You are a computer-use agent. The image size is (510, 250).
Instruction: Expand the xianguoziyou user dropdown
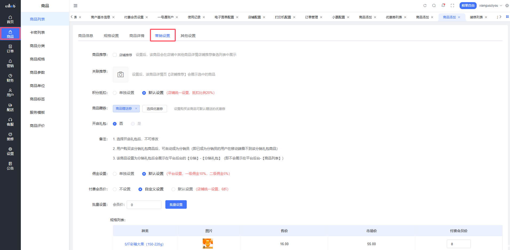[x=490, y=6]
